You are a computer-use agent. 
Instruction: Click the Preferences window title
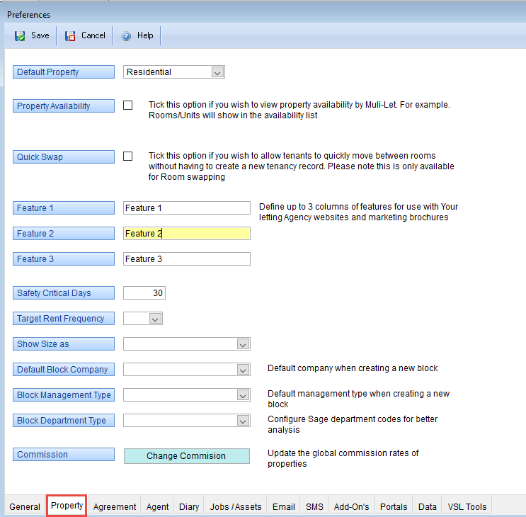click(x=28, y=15)
